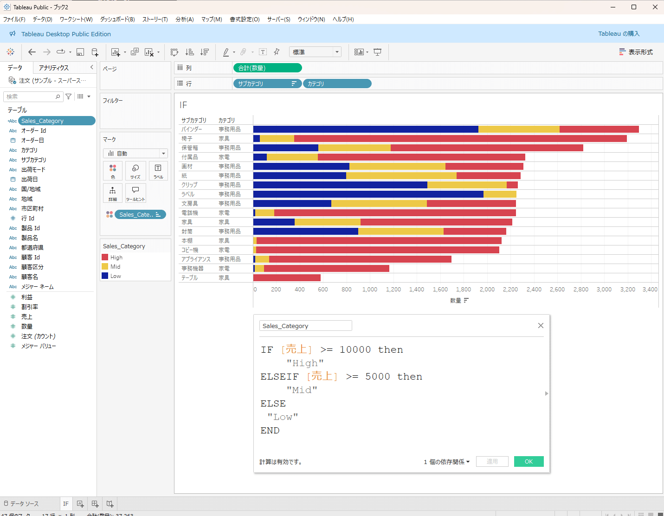Click the show/hide cards icon
Image resolution: width=664 pixels, height=516 pixels.
359,52
